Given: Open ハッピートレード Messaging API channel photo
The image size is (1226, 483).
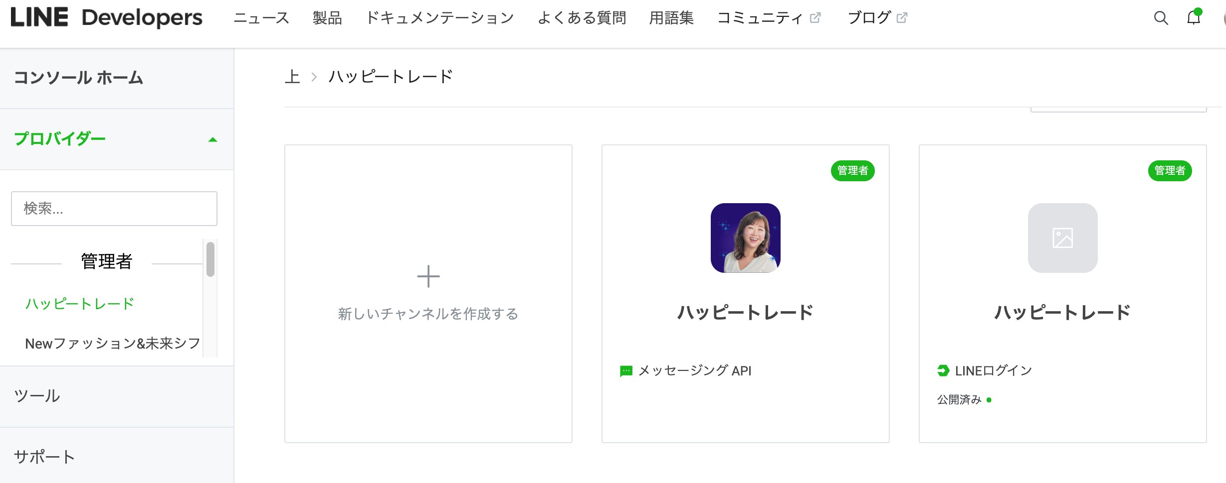Looking at the screenshot, I should (x=745, y=238).
